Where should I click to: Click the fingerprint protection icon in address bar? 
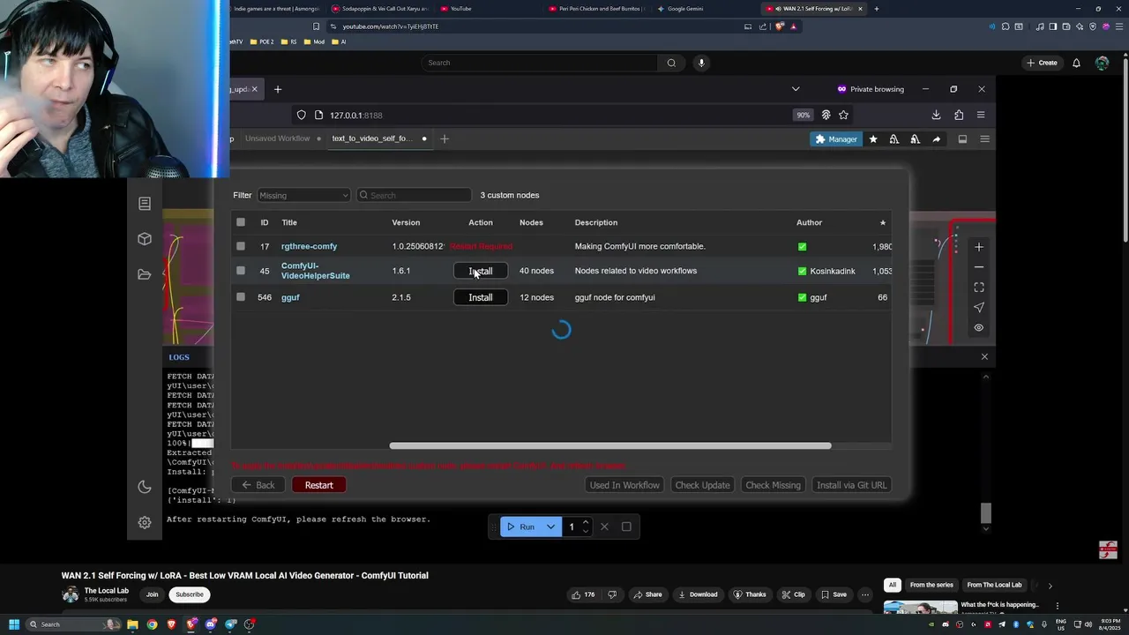pyautogui.click(x=826, y=115)
